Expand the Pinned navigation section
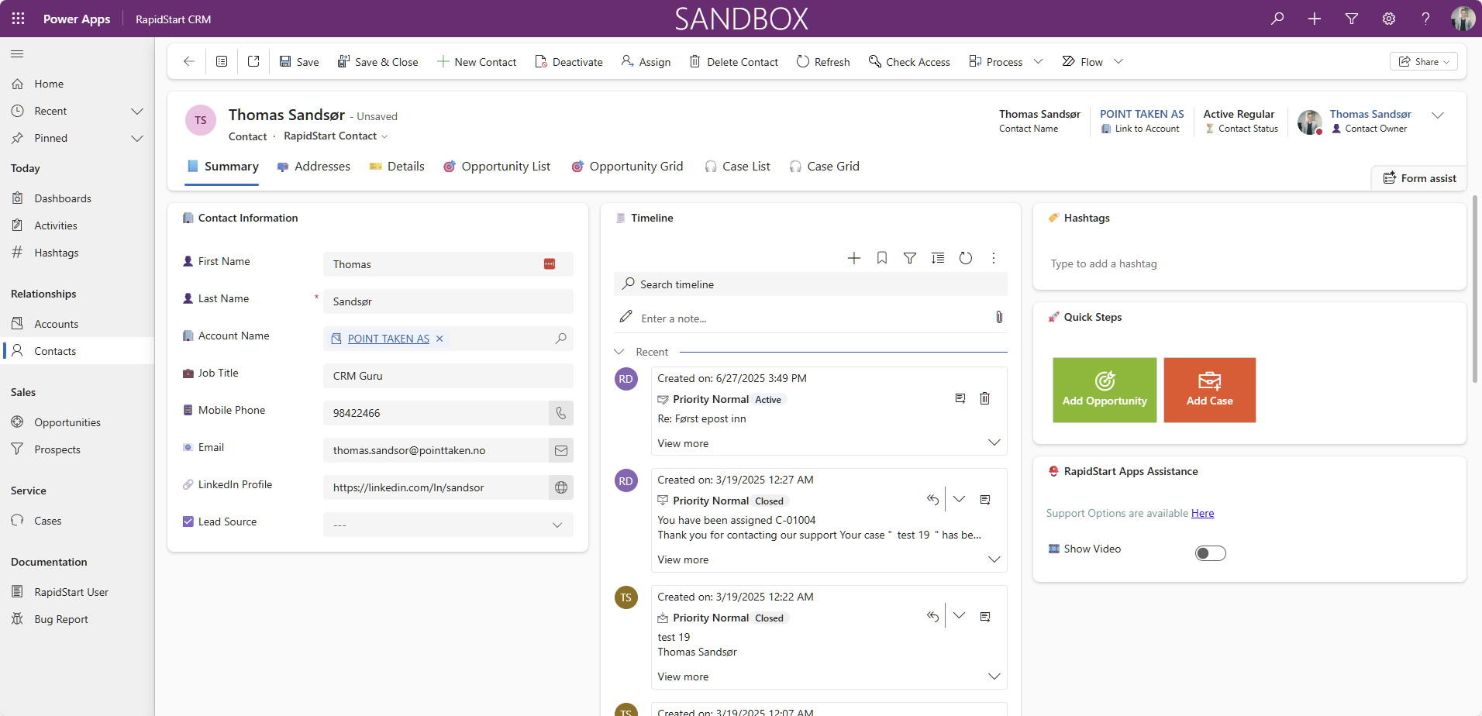 coord(137,138)
